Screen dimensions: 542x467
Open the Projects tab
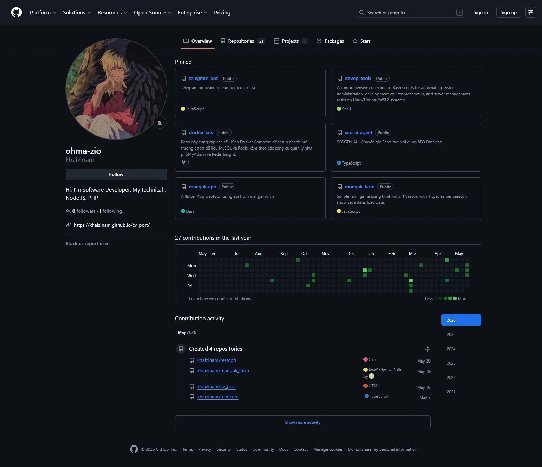pyautogui.click(x=291, y=41)
